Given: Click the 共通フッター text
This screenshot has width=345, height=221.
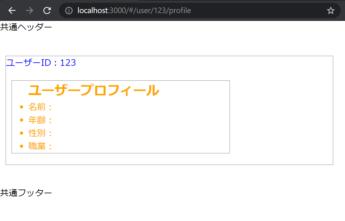Looking at the screenshot, I should click(26, 193).
